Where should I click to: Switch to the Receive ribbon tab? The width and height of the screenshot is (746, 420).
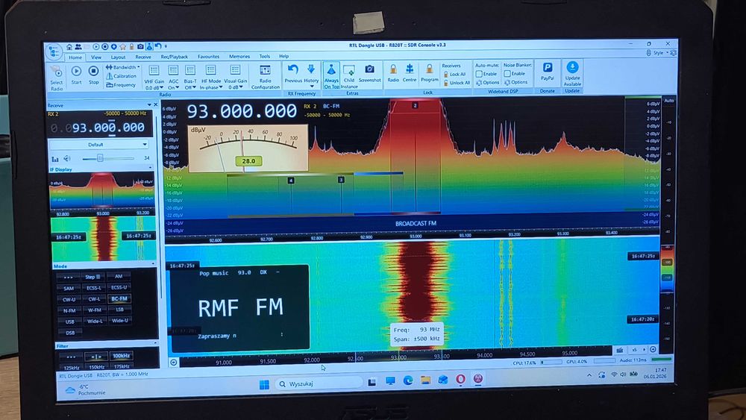pyautogui.click(x=142, y=57)
